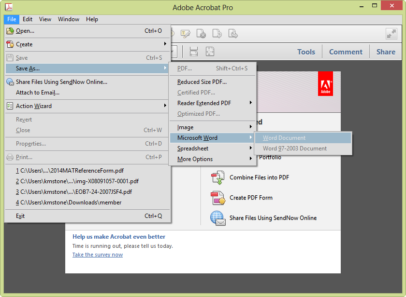The width and height of the screenshot is (406, 297).
Task: Open the Tools pane
Action: pos(306,52)
